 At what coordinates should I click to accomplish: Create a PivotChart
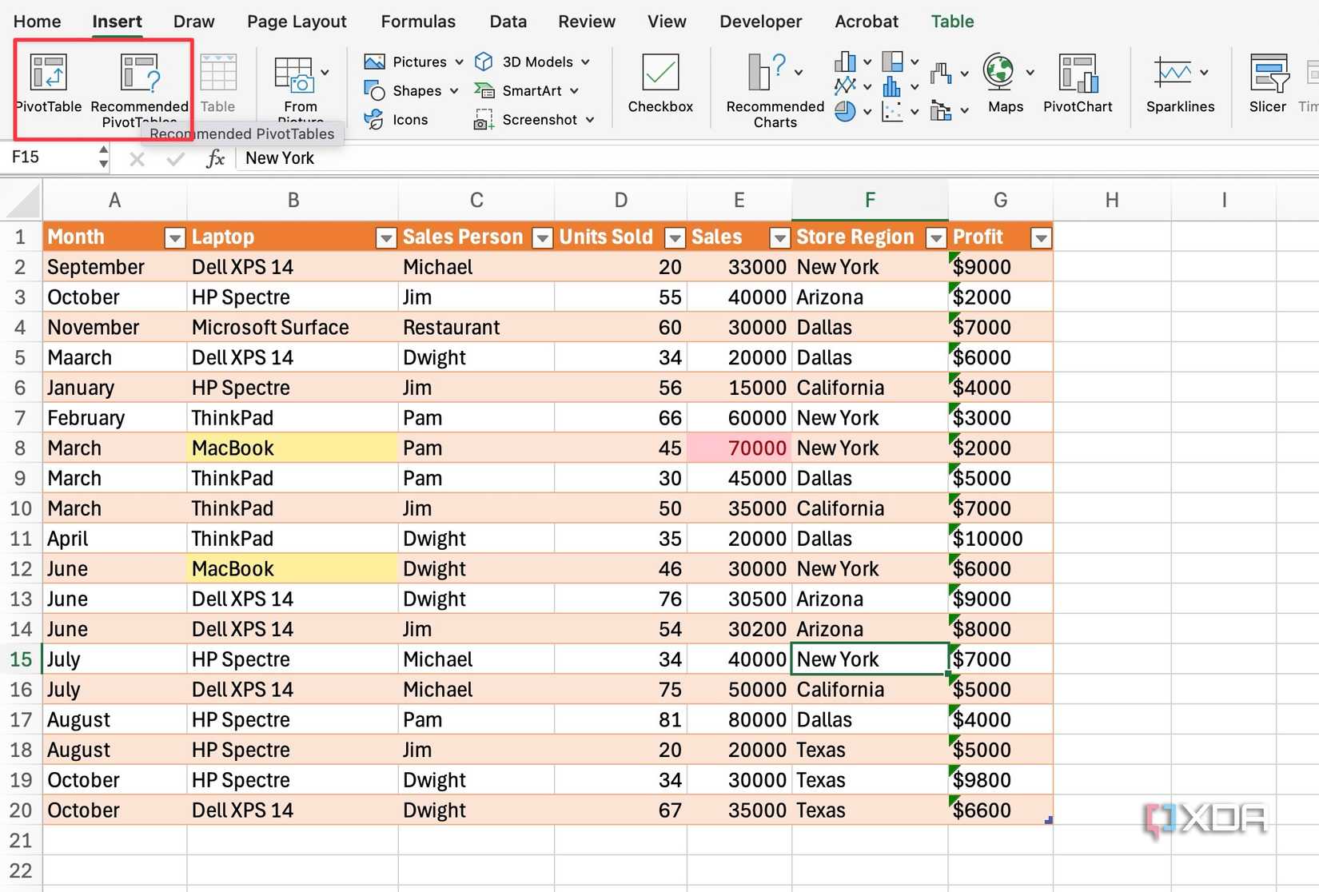[x=1078, y=84]
